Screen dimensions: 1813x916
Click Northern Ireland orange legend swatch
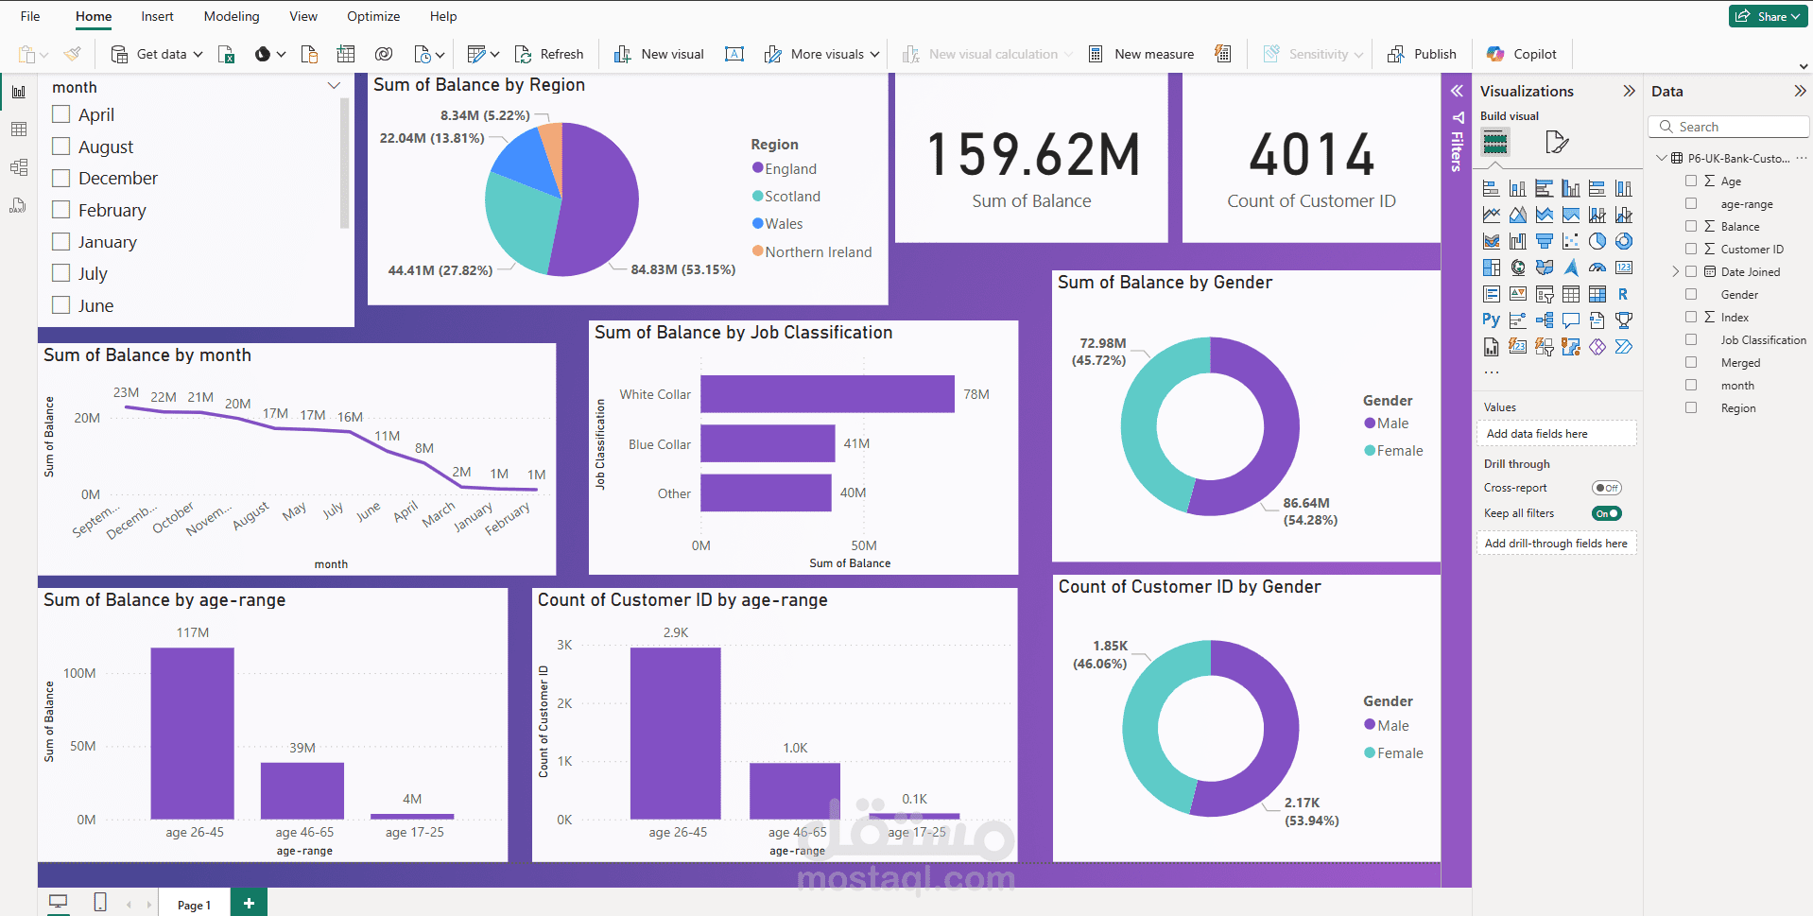(x=757, y=251)
